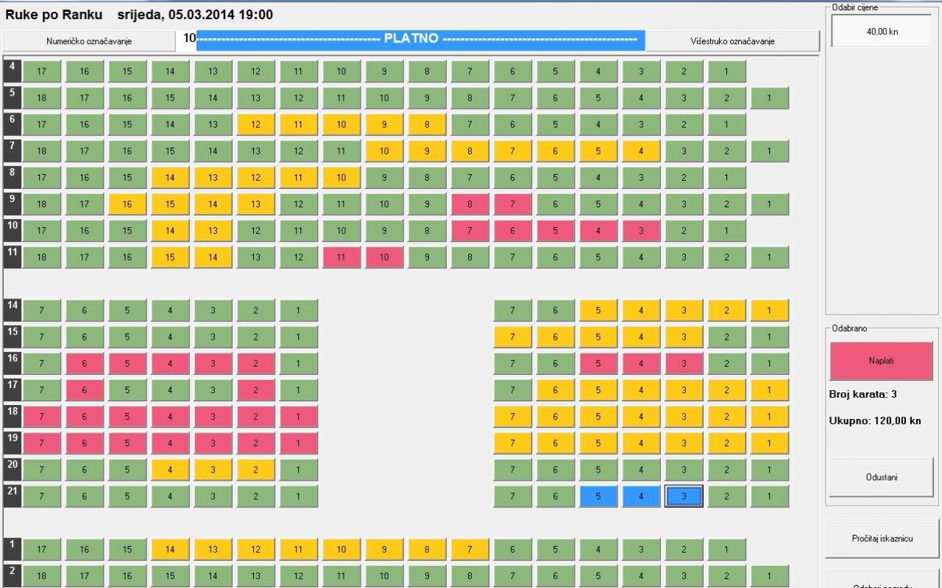Click red seat 8 in row 9

point(470,204)
